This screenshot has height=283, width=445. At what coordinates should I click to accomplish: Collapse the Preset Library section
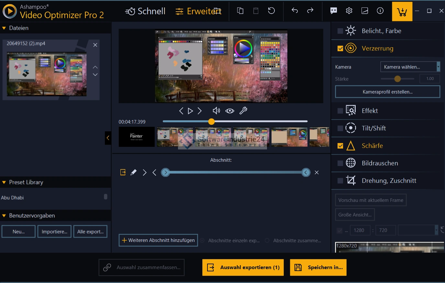pyautogui.click(x=4, y=182)
